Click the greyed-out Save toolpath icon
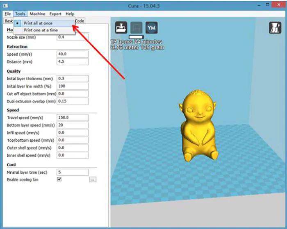The width and height of the screenshot is (287, 229). (x=136, y=28)
